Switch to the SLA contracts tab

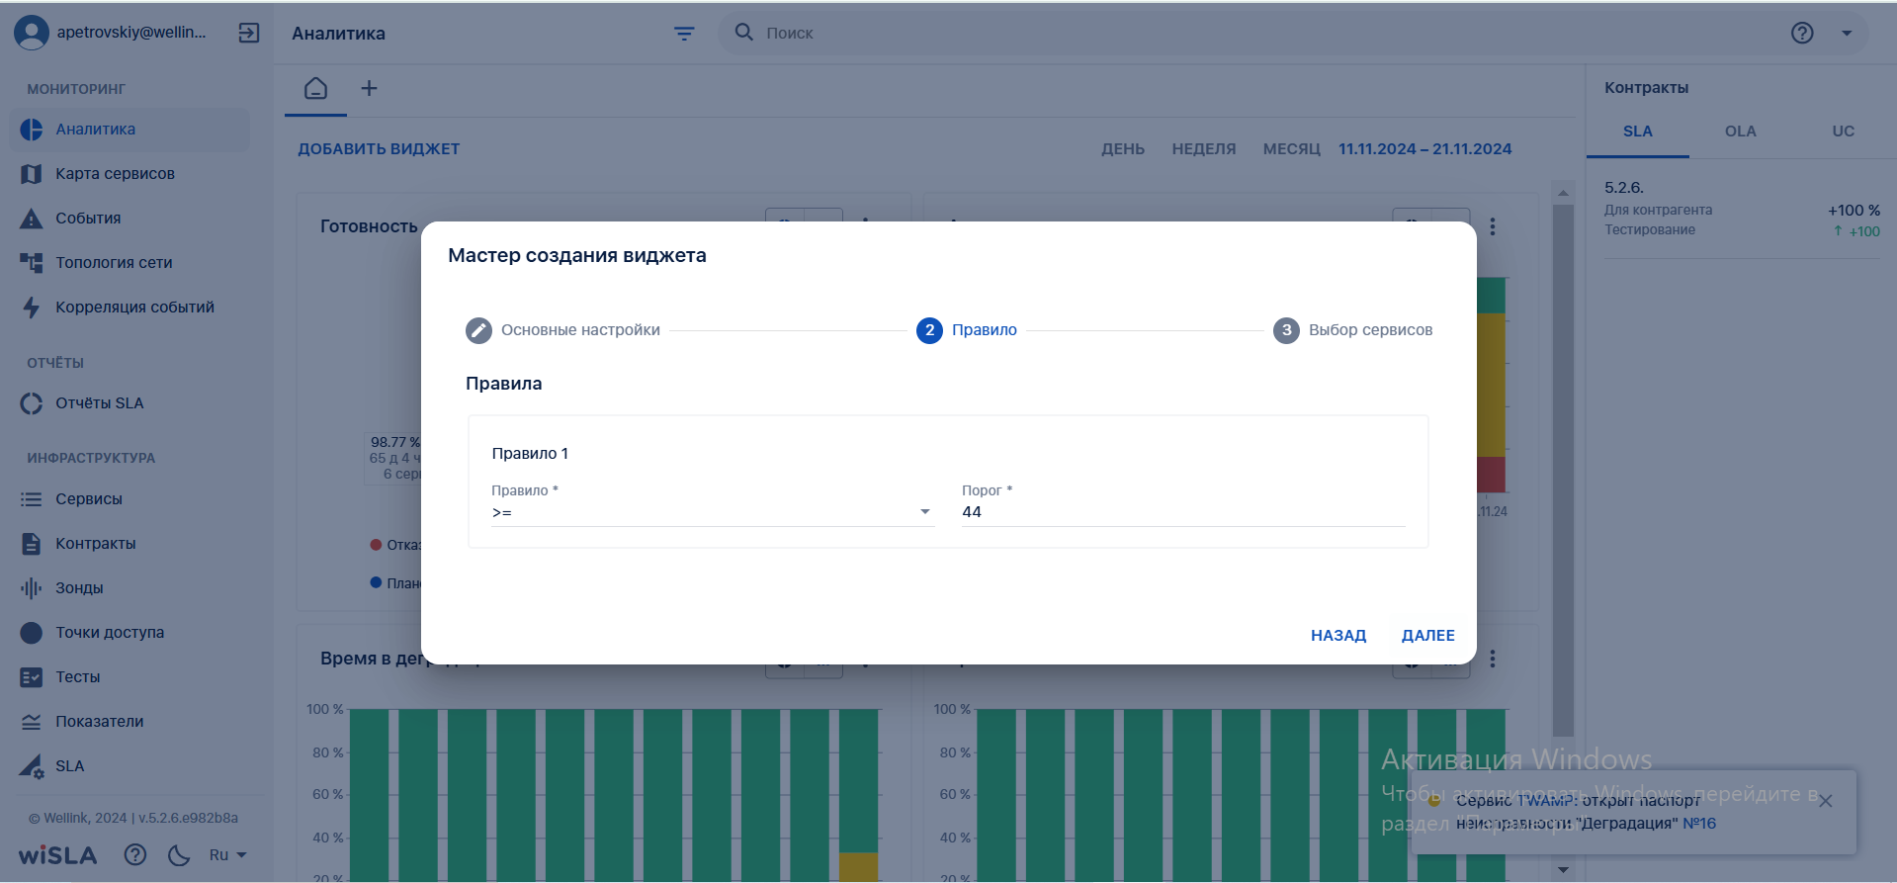pos(1638,132)
